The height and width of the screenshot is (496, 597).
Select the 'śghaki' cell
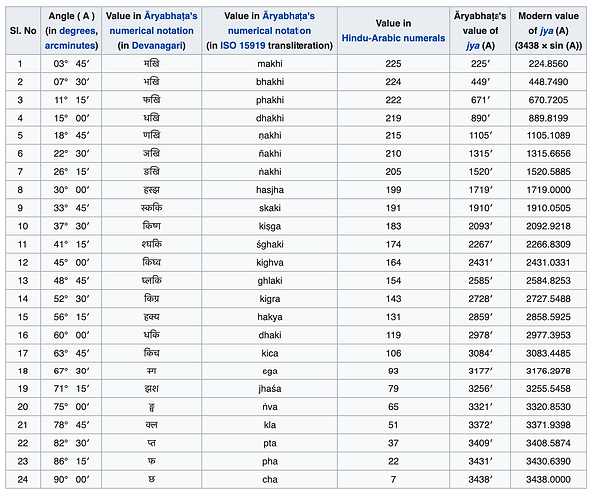[x=270, y=244]
